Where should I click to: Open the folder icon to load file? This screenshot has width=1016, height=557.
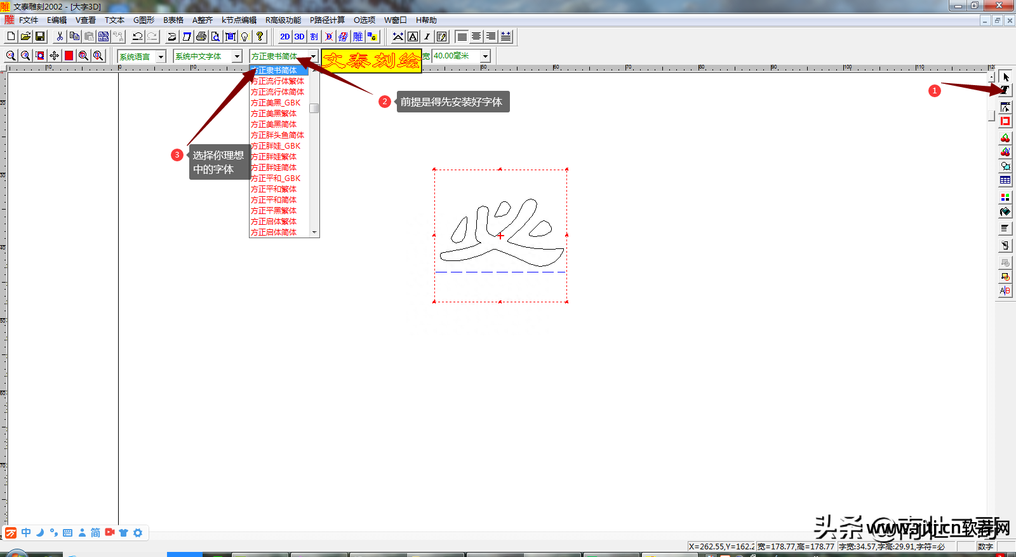click(25, 37)
